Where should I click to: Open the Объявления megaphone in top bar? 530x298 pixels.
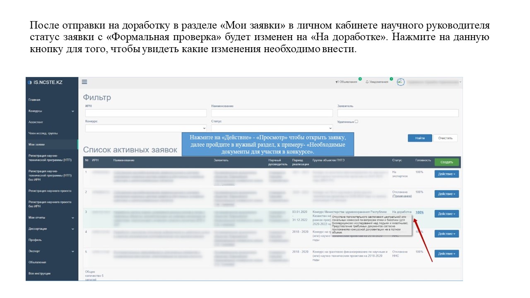pos(347,82)
